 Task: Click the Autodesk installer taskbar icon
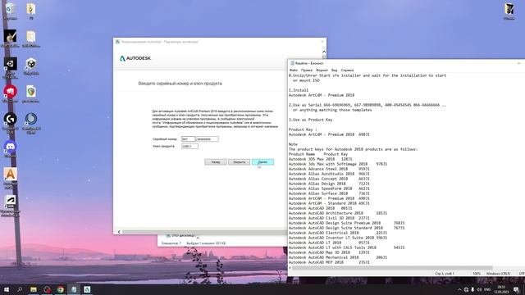[x=87, y=289]
